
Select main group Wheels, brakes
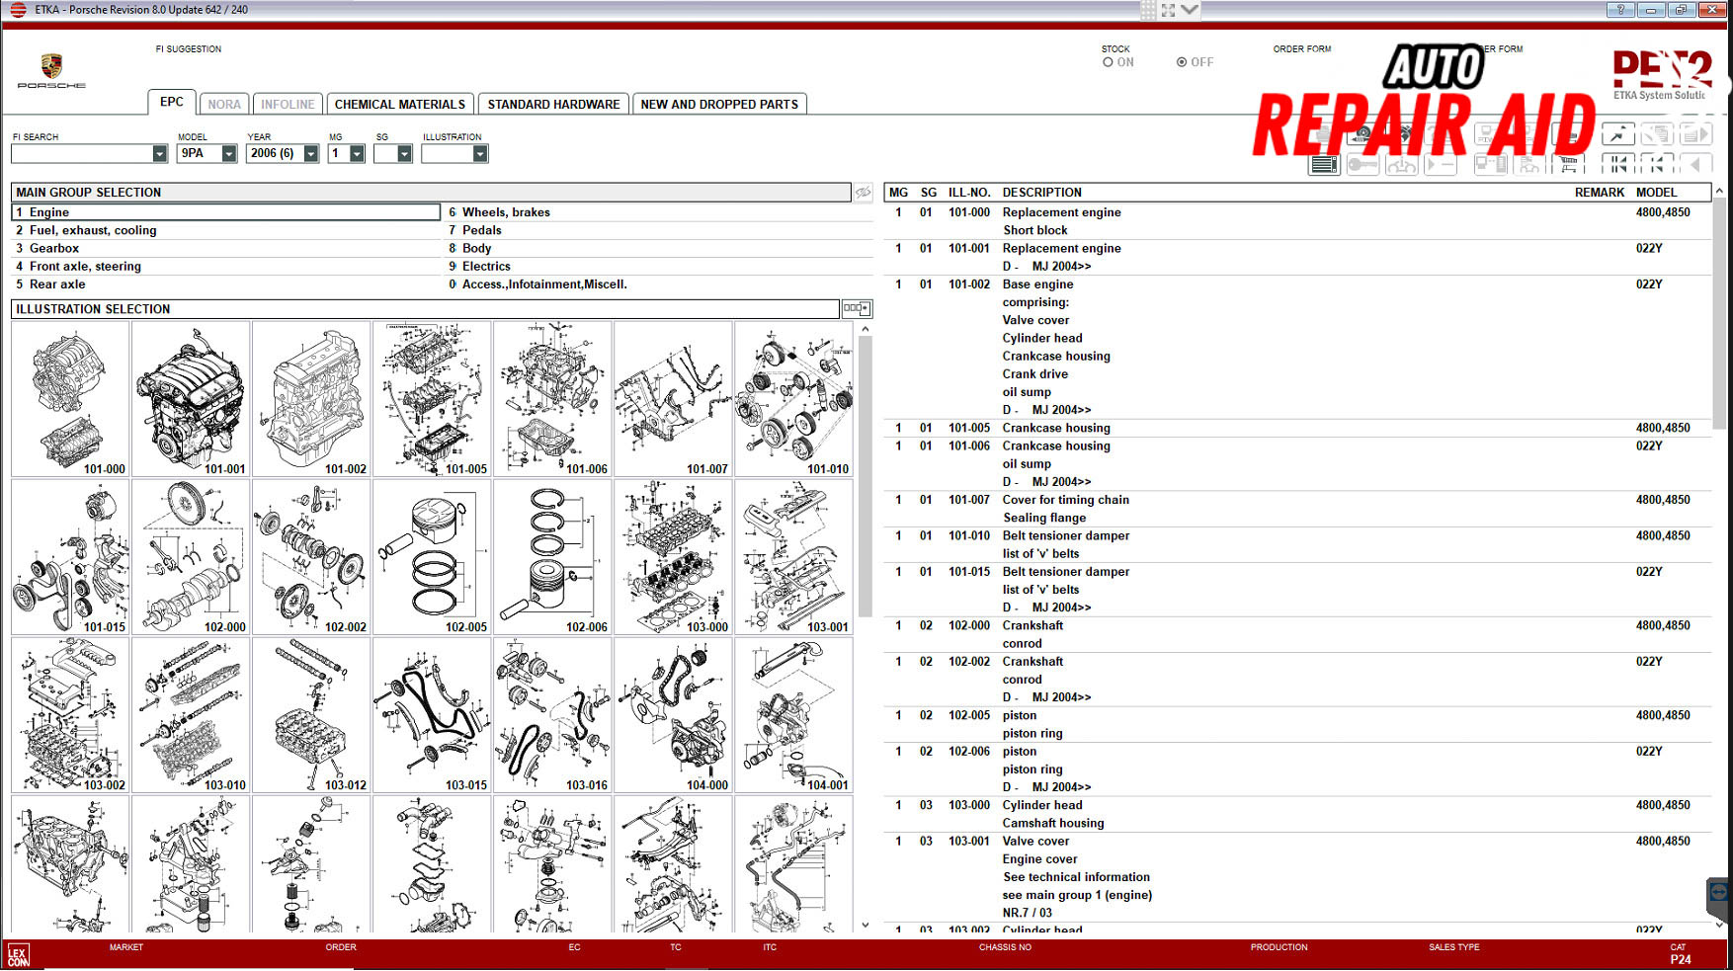click(x=659, y=212)
